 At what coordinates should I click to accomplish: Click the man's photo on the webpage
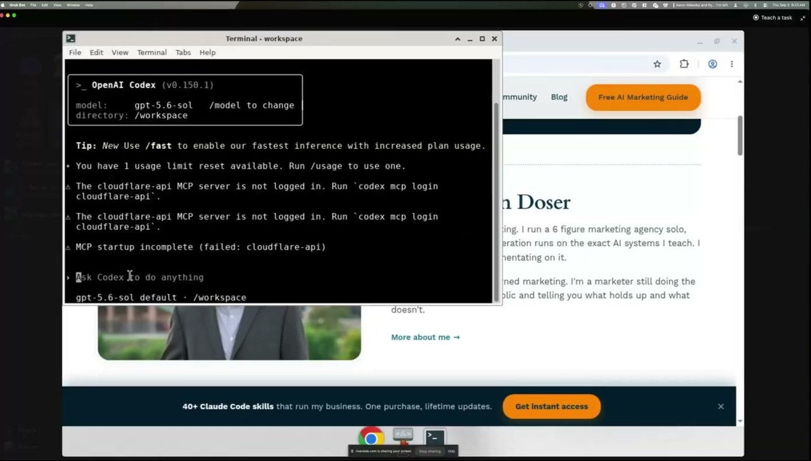(x=229, y=332)
